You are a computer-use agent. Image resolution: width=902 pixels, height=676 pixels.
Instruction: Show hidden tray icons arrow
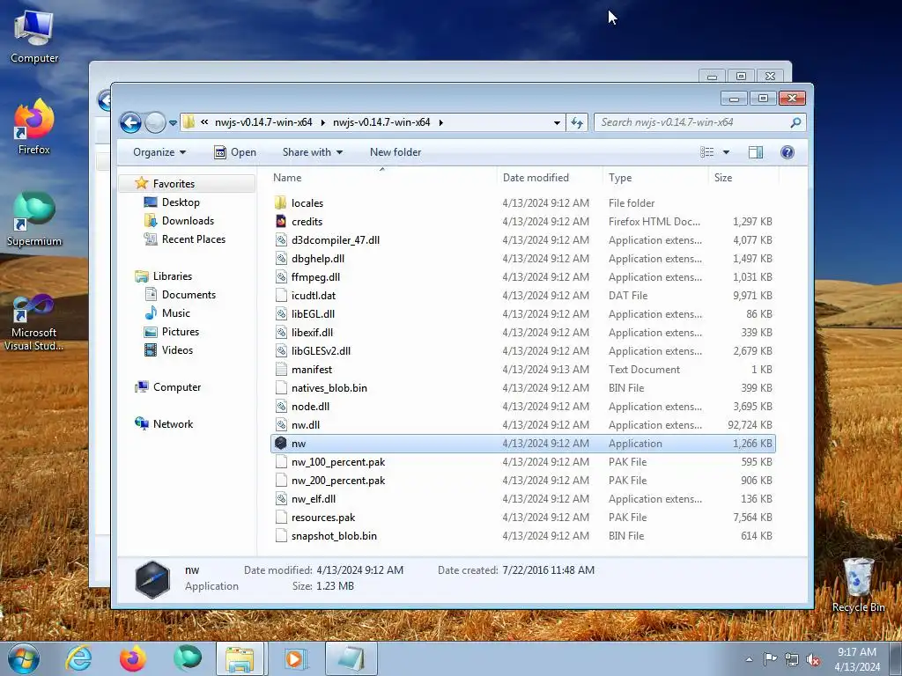749,660
